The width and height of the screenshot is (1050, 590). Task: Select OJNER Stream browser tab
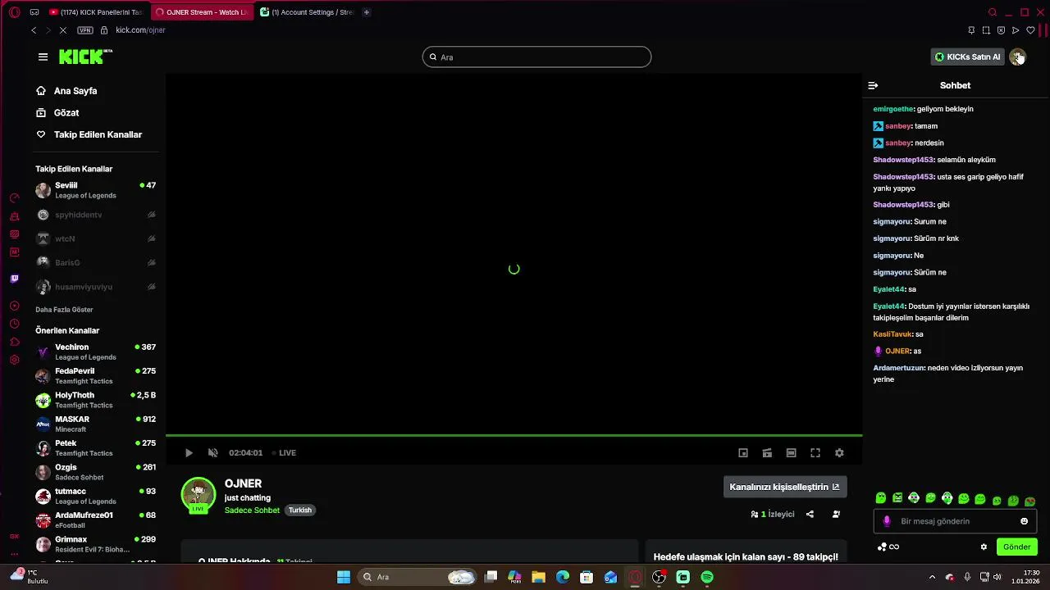click(201, 12)
